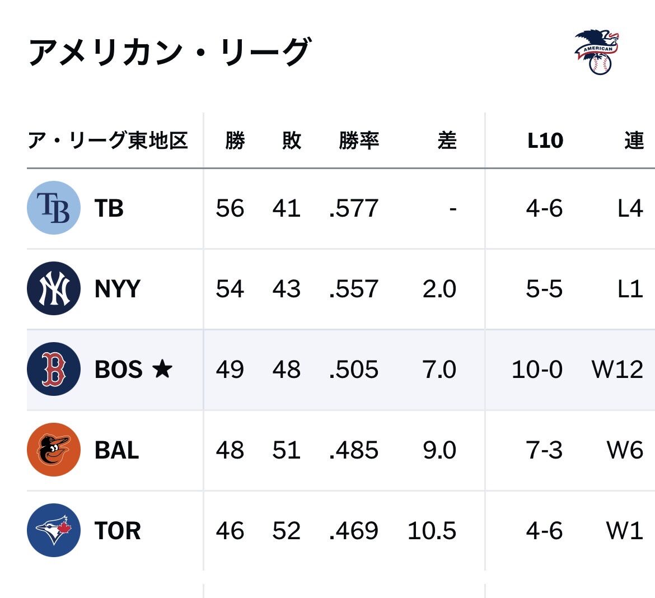Select the BOS team name
The height and width of the screenshot is (598, 655).
click(x=119, y=370)
